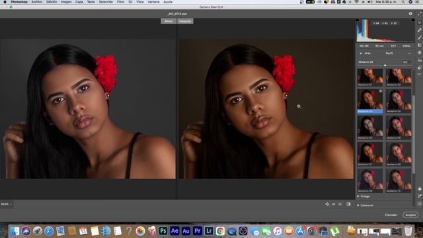Go back with the Atrás button

tap(365, 54)
